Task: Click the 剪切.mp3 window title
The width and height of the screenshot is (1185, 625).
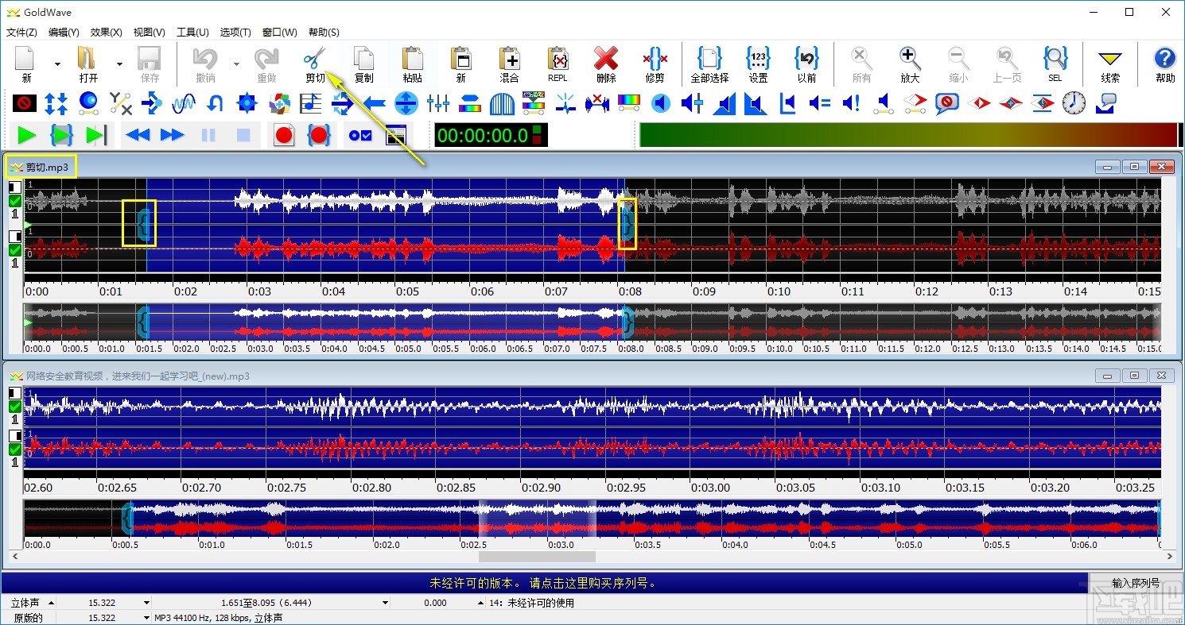Action: (47, 167)
